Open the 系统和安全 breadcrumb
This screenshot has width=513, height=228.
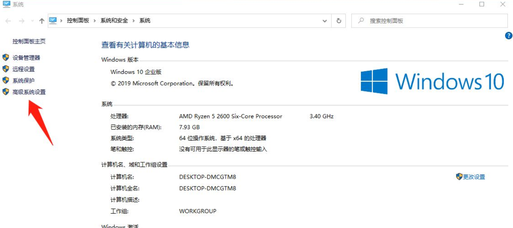(114, 21)
